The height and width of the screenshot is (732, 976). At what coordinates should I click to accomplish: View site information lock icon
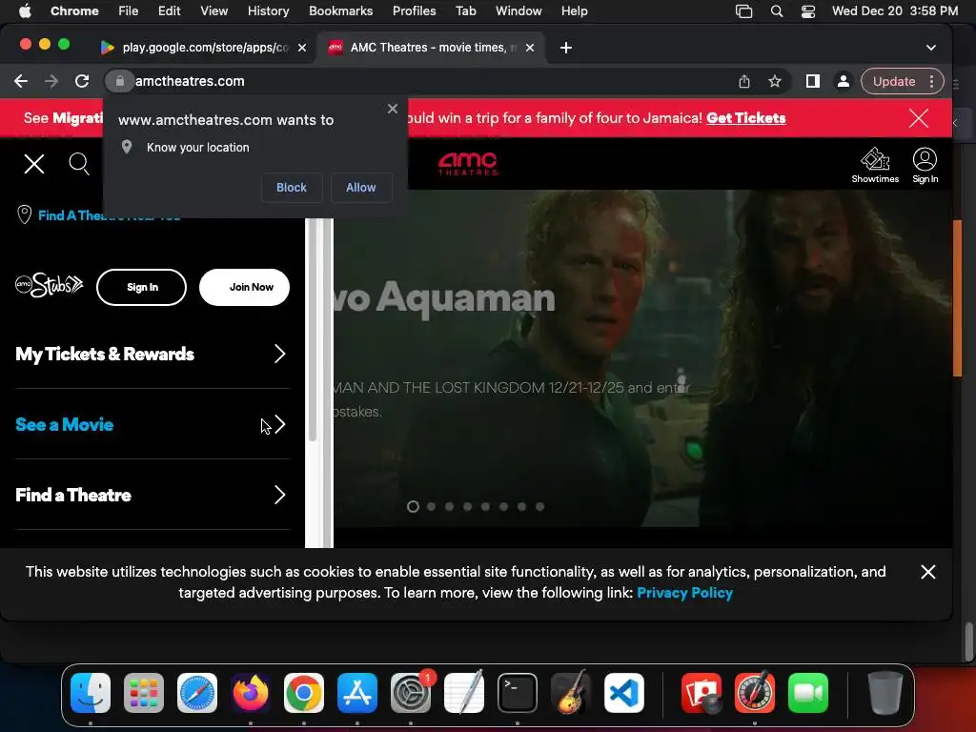point(119,82)
